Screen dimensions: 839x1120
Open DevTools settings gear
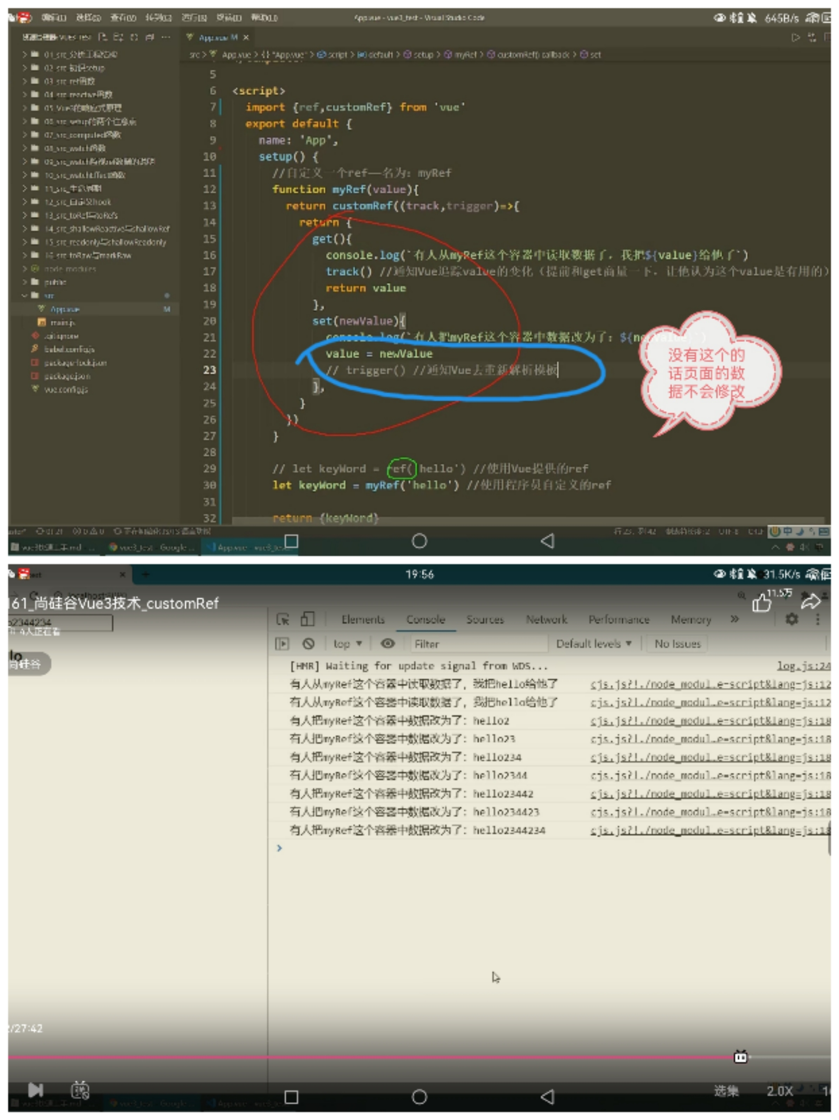(x=792, y=619)
